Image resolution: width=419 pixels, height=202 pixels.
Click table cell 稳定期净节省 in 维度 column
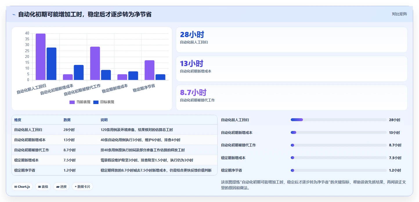(x=25, y=170)
